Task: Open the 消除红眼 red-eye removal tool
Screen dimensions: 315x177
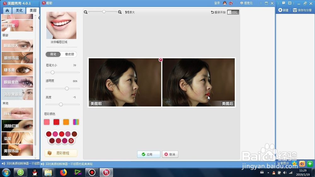Action: pyautogui.click(x=17, y=126)
